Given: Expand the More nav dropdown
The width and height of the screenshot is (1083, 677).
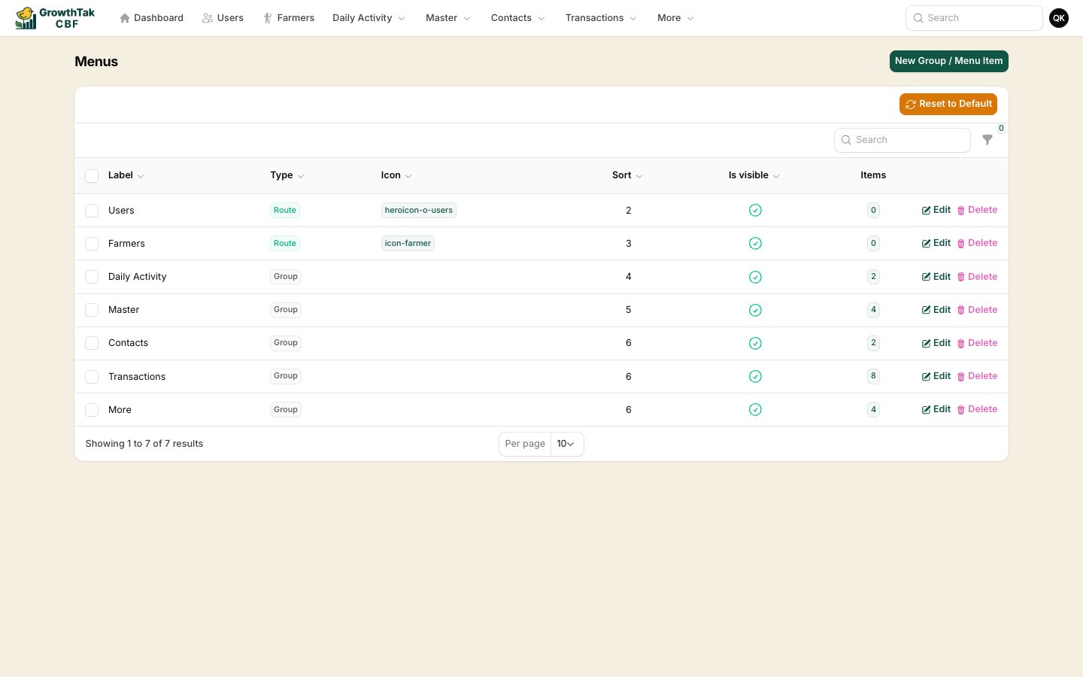Looking at the screenshot, I should point(675,18).
